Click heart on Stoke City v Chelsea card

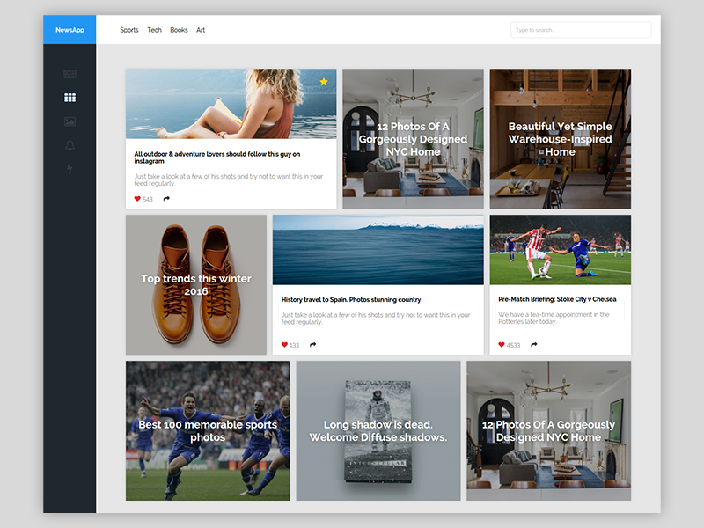click(502, 345)
